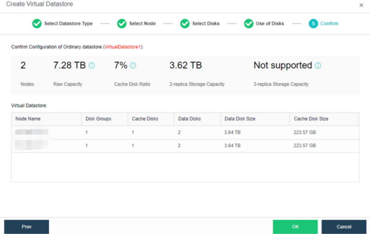Click the Cancel button
This screenshot has width=370, height=234.
tap(344, 227)
